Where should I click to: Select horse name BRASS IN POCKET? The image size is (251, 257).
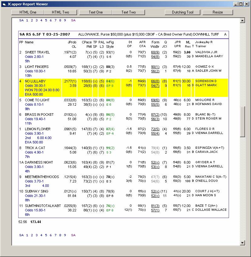(39, 115)
